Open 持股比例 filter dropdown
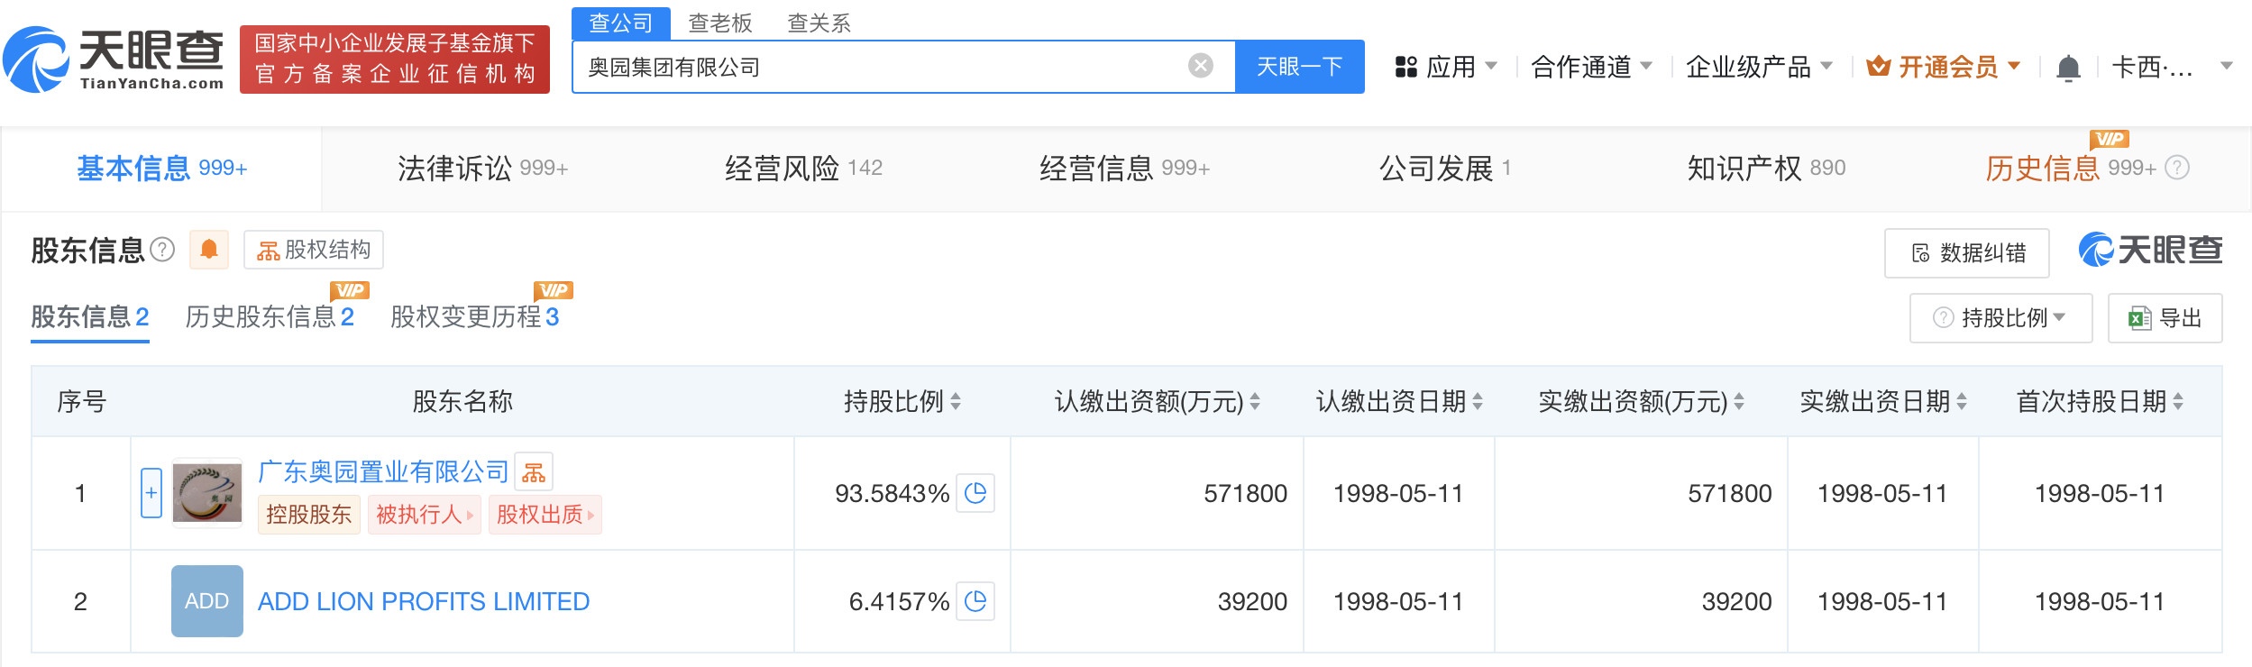The width and height of the screenshot is (2252, 667). pos(2000,318)
